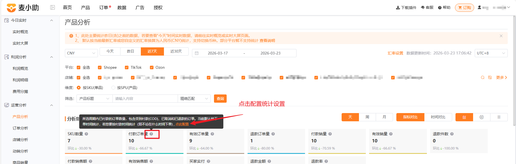Toggle the 平台 全选 checkbox
The height and width of the screenshot is (164, 516).
pyautogui.click(x=79, y=68)
